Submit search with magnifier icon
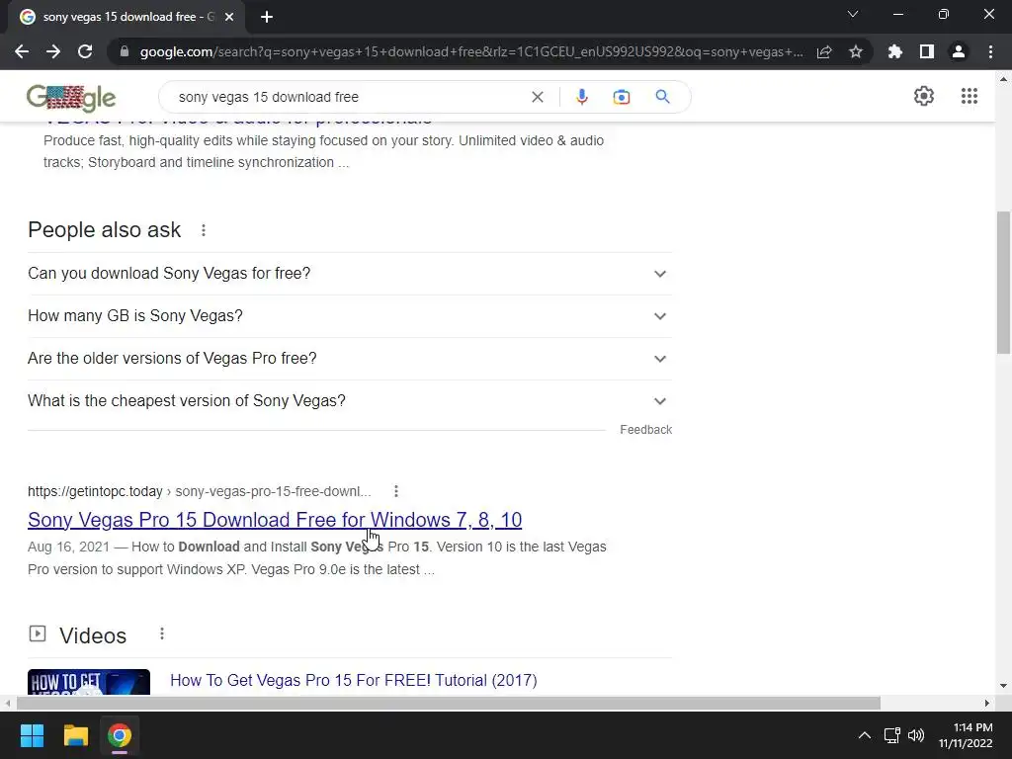 (x=662, y=97)
